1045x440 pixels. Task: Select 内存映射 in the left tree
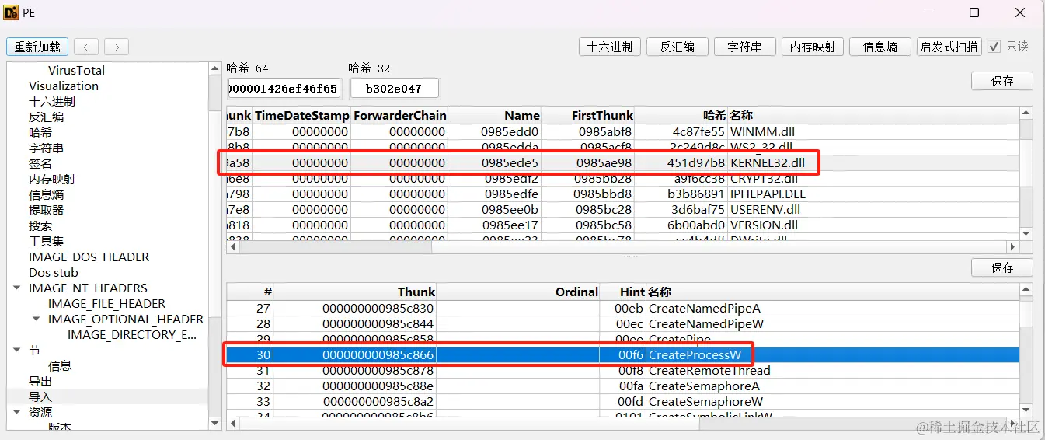click(x=52, y=179)
